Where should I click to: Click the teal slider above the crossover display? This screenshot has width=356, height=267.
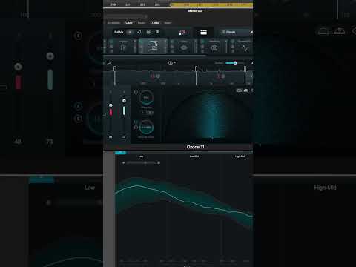pos(231,63)
